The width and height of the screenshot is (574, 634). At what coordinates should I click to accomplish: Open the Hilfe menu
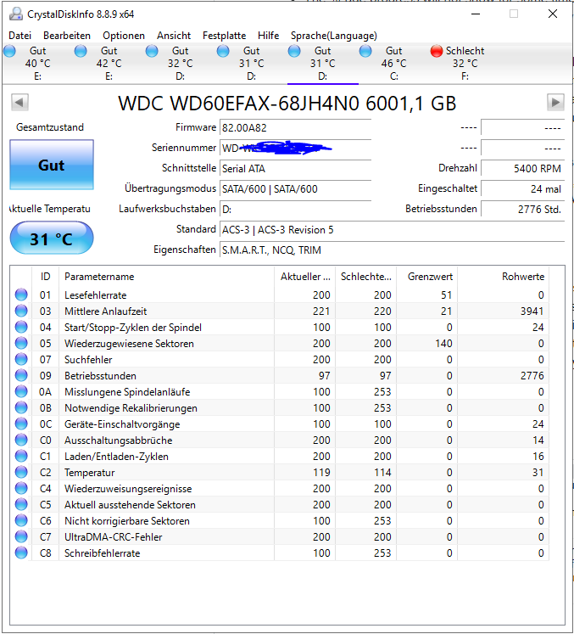tap(268, 36)
